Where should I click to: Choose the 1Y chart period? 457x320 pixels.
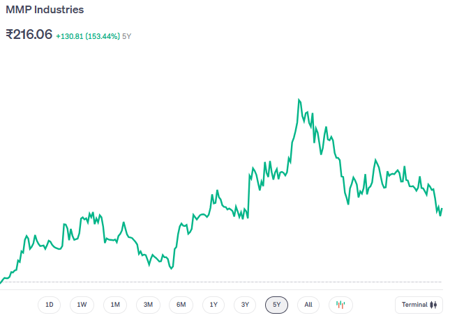(x=213, y=305)
